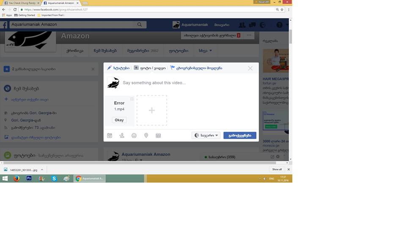Open Getting Started bookmark
406x228 pixels.
coord(25,15)
